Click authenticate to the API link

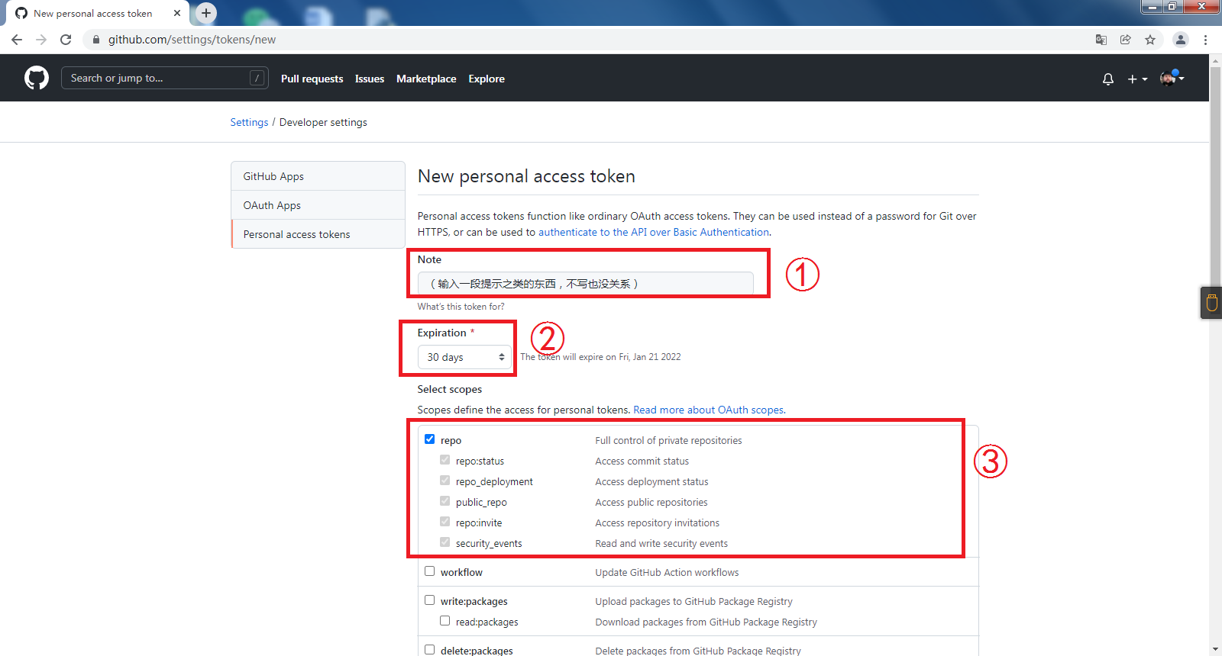654,232
